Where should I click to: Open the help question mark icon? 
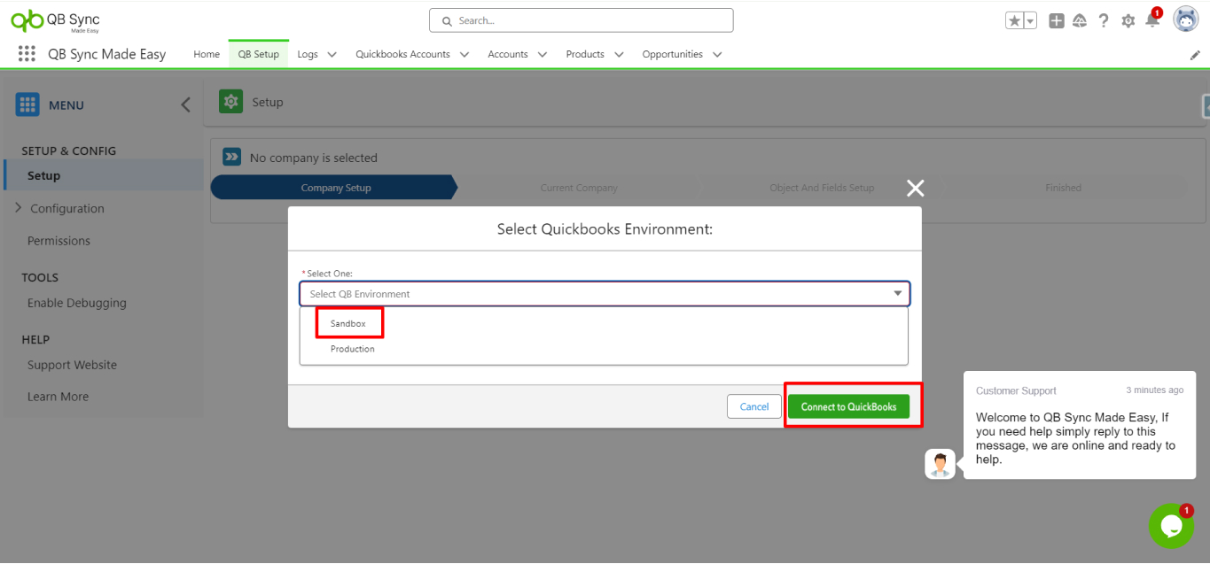point(1103,20)
